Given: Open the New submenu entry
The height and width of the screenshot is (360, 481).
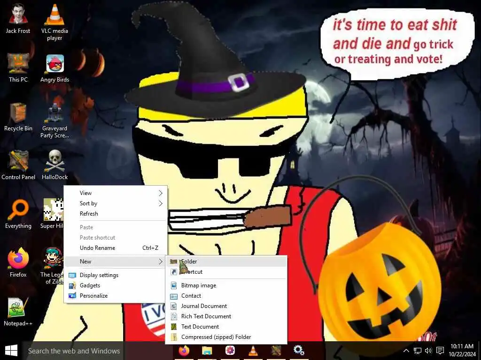Looking at the screenshot, I should click(x=116, y=262).
